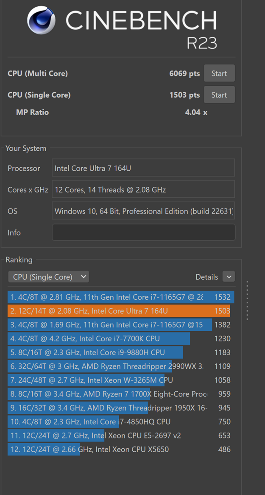Click the OS information field
The height and width of the screenshot is (495, 265).
[143, 211]
